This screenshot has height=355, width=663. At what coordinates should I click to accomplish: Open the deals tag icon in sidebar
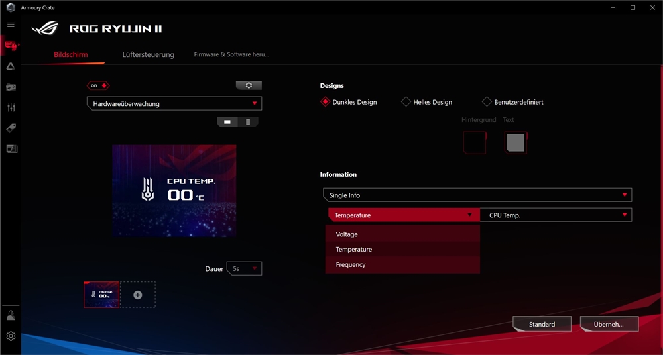11,128
